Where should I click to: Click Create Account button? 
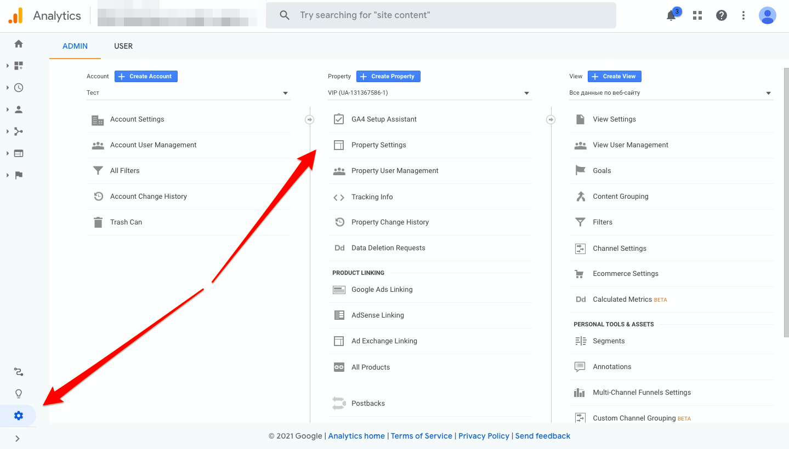(146, 76)
